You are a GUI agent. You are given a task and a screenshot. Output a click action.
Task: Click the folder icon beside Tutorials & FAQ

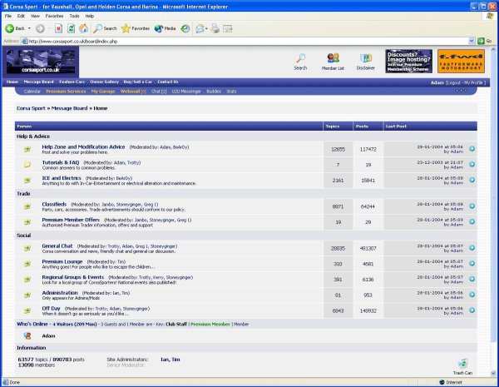pos(27,165)
